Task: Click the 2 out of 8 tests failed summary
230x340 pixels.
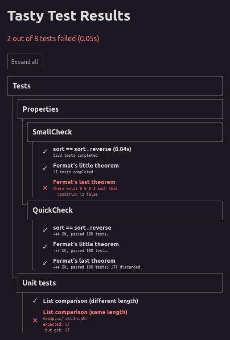Action: click(53, 38)
